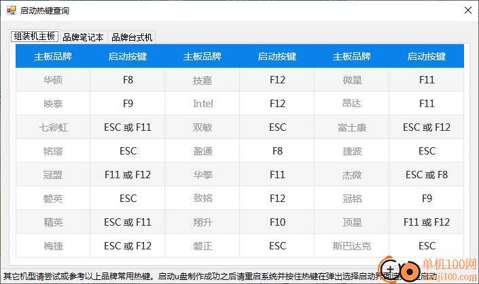Click the 富士康 brand cell
Viewport: 479px width, 284px height.
pos(352,127)
